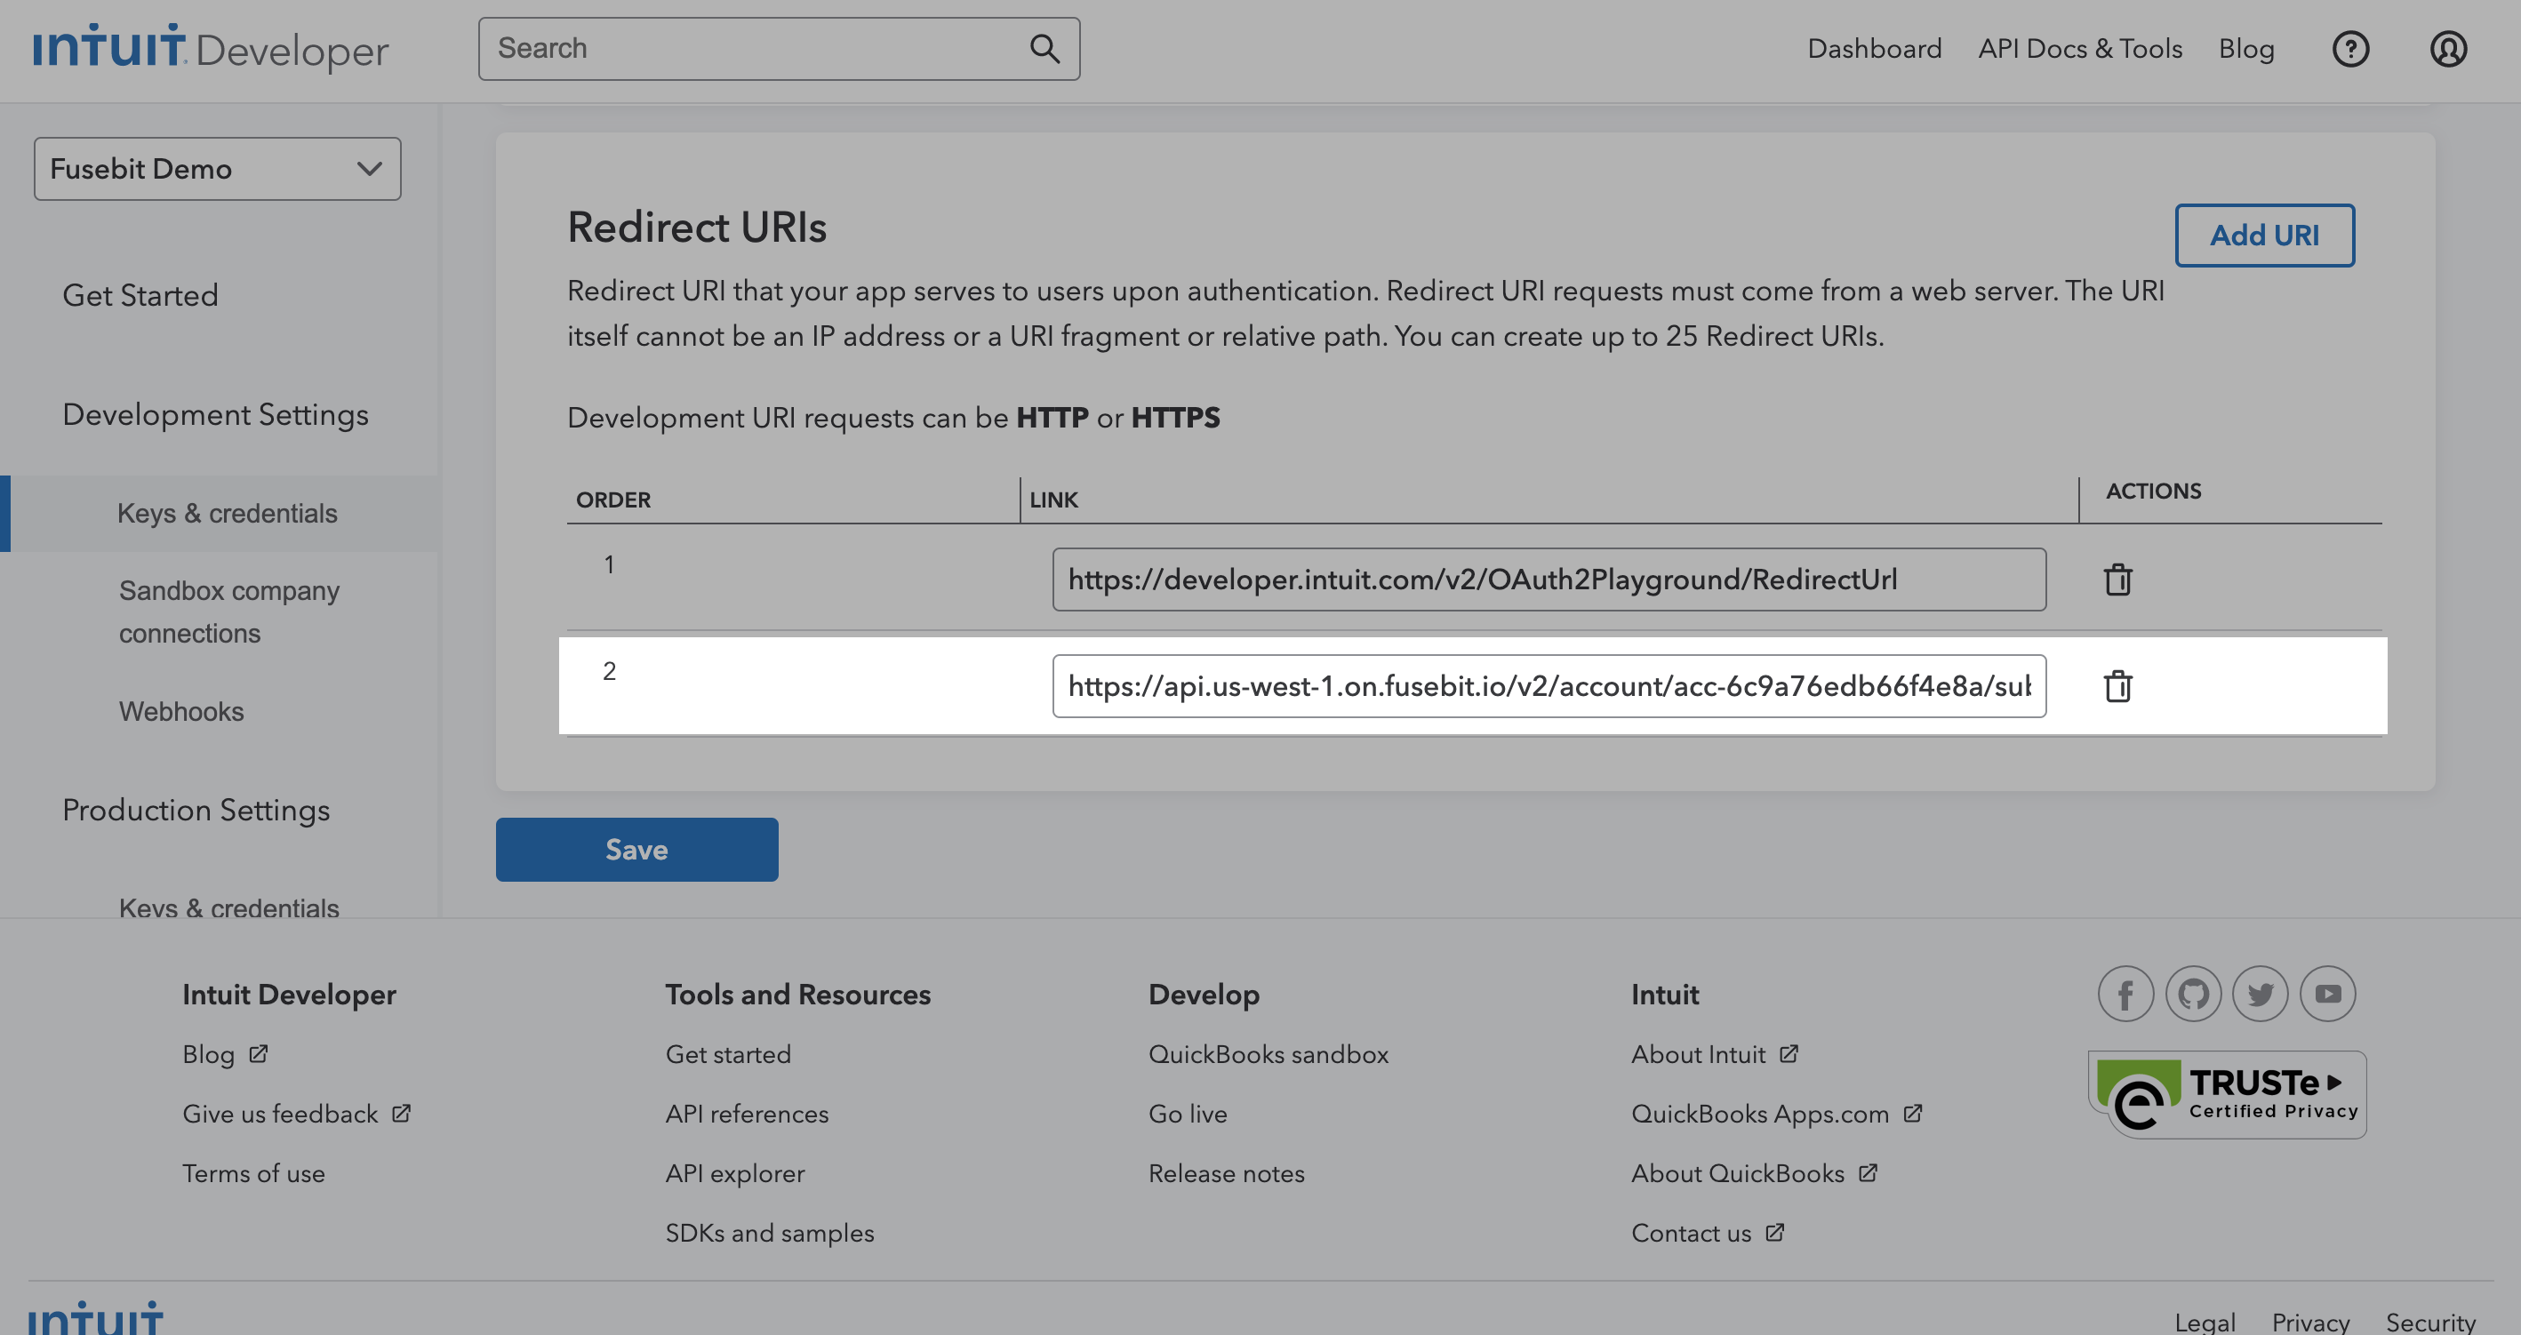Delete the OAuth2Playground redirect URI
This screenshot has width=2521, height=1335.
point(2117,580)
